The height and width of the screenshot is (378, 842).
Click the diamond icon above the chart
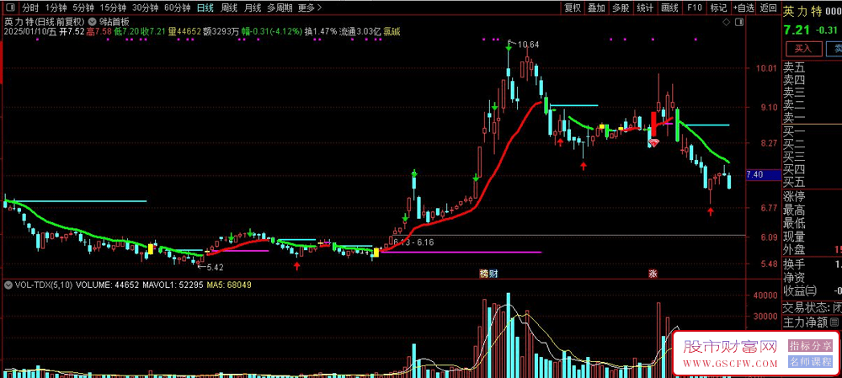(x=726, y=22)
